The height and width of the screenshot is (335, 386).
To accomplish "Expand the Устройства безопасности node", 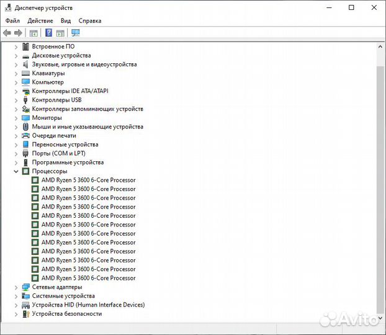I will click(16, 314).
